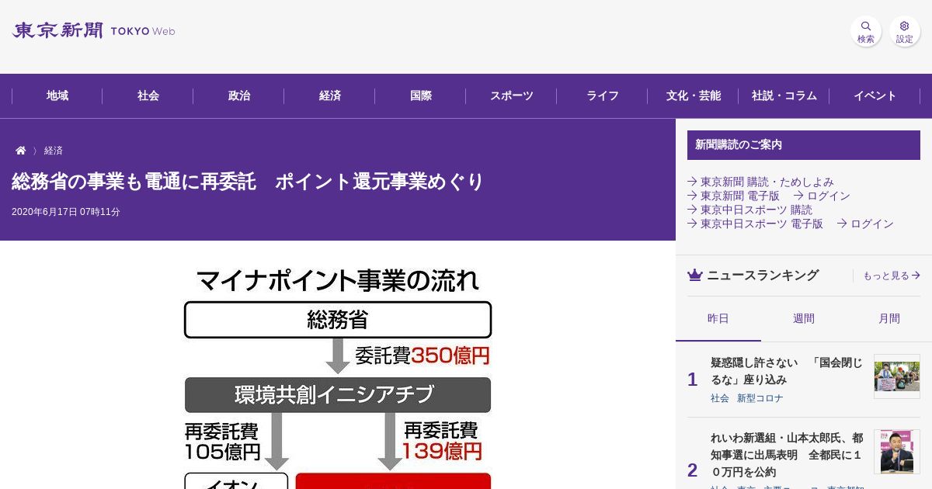The width and height of the screenshot is (932, 489).
Task: Click the 社会 tag under ranking 1
Action: [720, 398]
